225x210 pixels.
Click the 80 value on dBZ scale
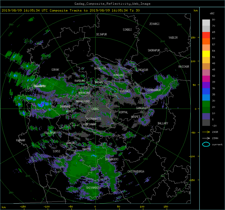tap(213, 20)
